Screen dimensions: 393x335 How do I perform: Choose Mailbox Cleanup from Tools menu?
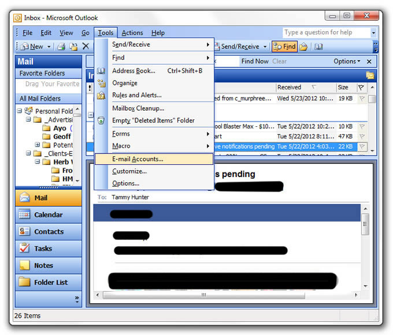pyautogui.click(x=161, y=108)
